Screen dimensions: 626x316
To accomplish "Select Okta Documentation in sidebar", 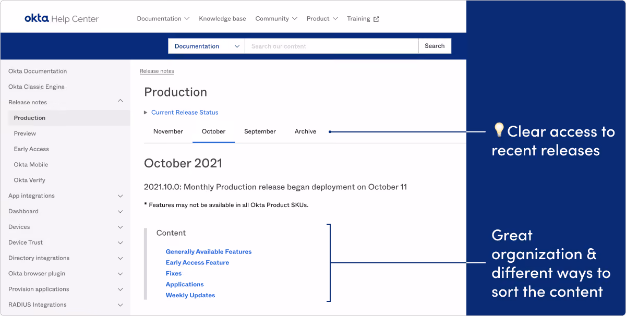I will pyautogui.click(x=38, y=71).
